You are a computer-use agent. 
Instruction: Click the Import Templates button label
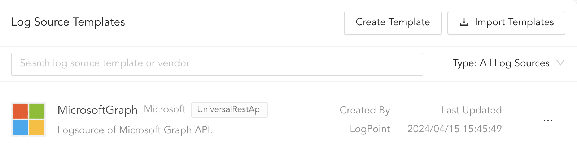[x=514, y=22]
